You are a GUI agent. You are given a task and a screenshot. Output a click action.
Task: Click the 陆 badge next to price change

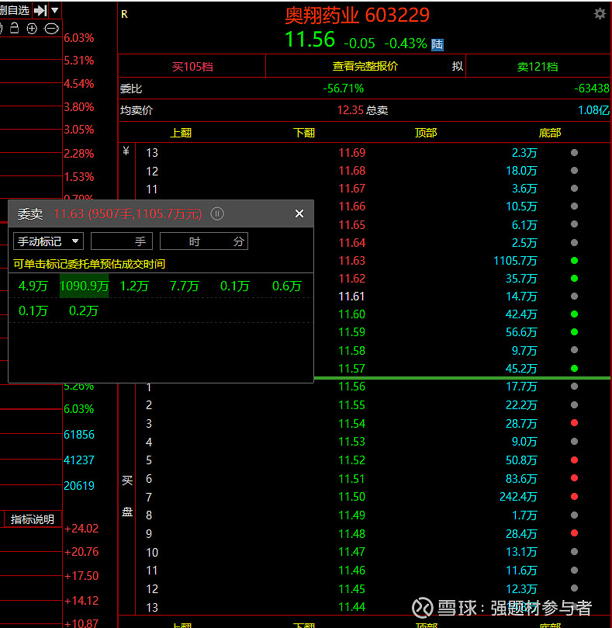[x=437, y=44]
